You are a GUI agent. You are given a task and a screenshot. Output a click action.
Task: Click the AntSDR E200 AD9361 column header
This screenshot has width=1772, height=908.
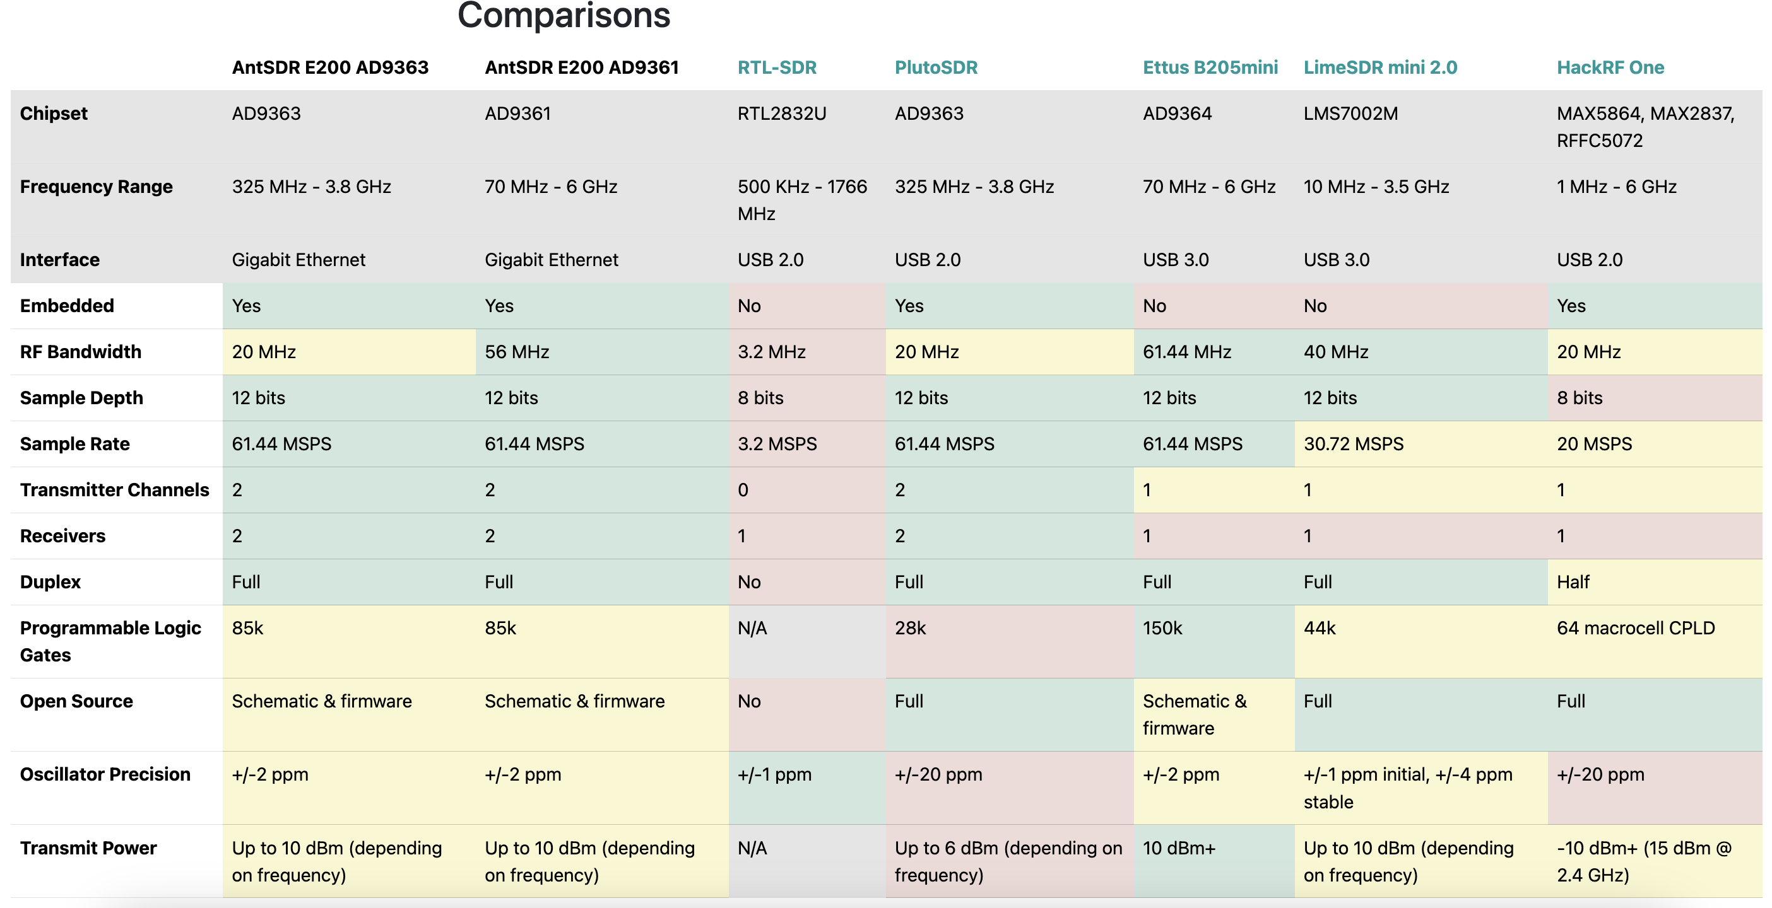(581, 67)
